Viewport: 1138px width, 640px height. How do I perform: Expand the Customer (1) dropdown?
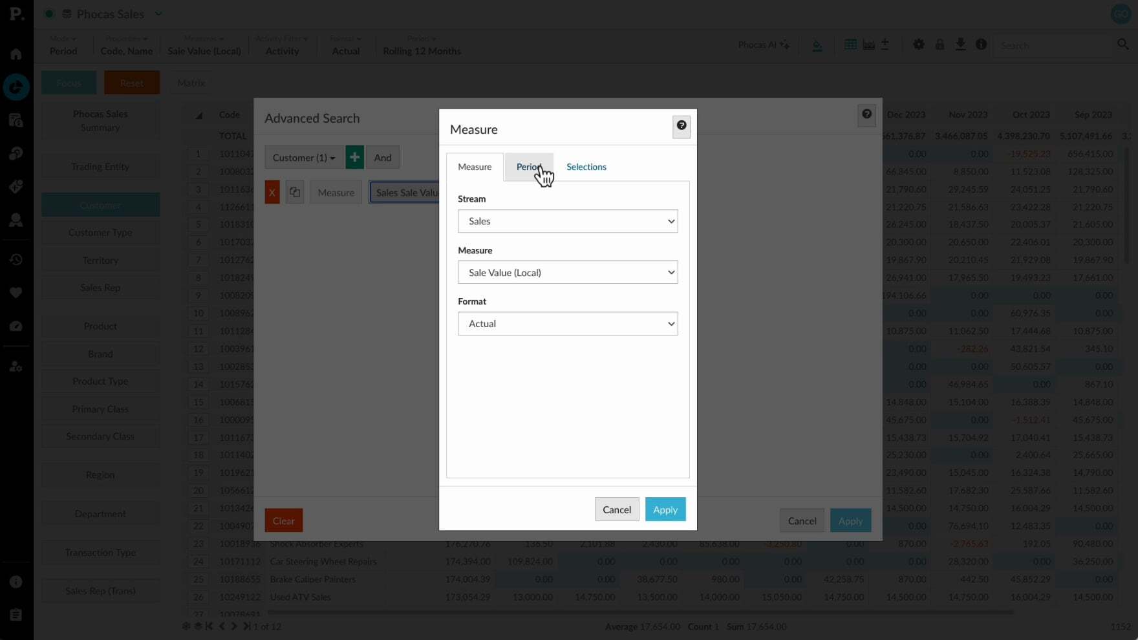coord(304,157)
